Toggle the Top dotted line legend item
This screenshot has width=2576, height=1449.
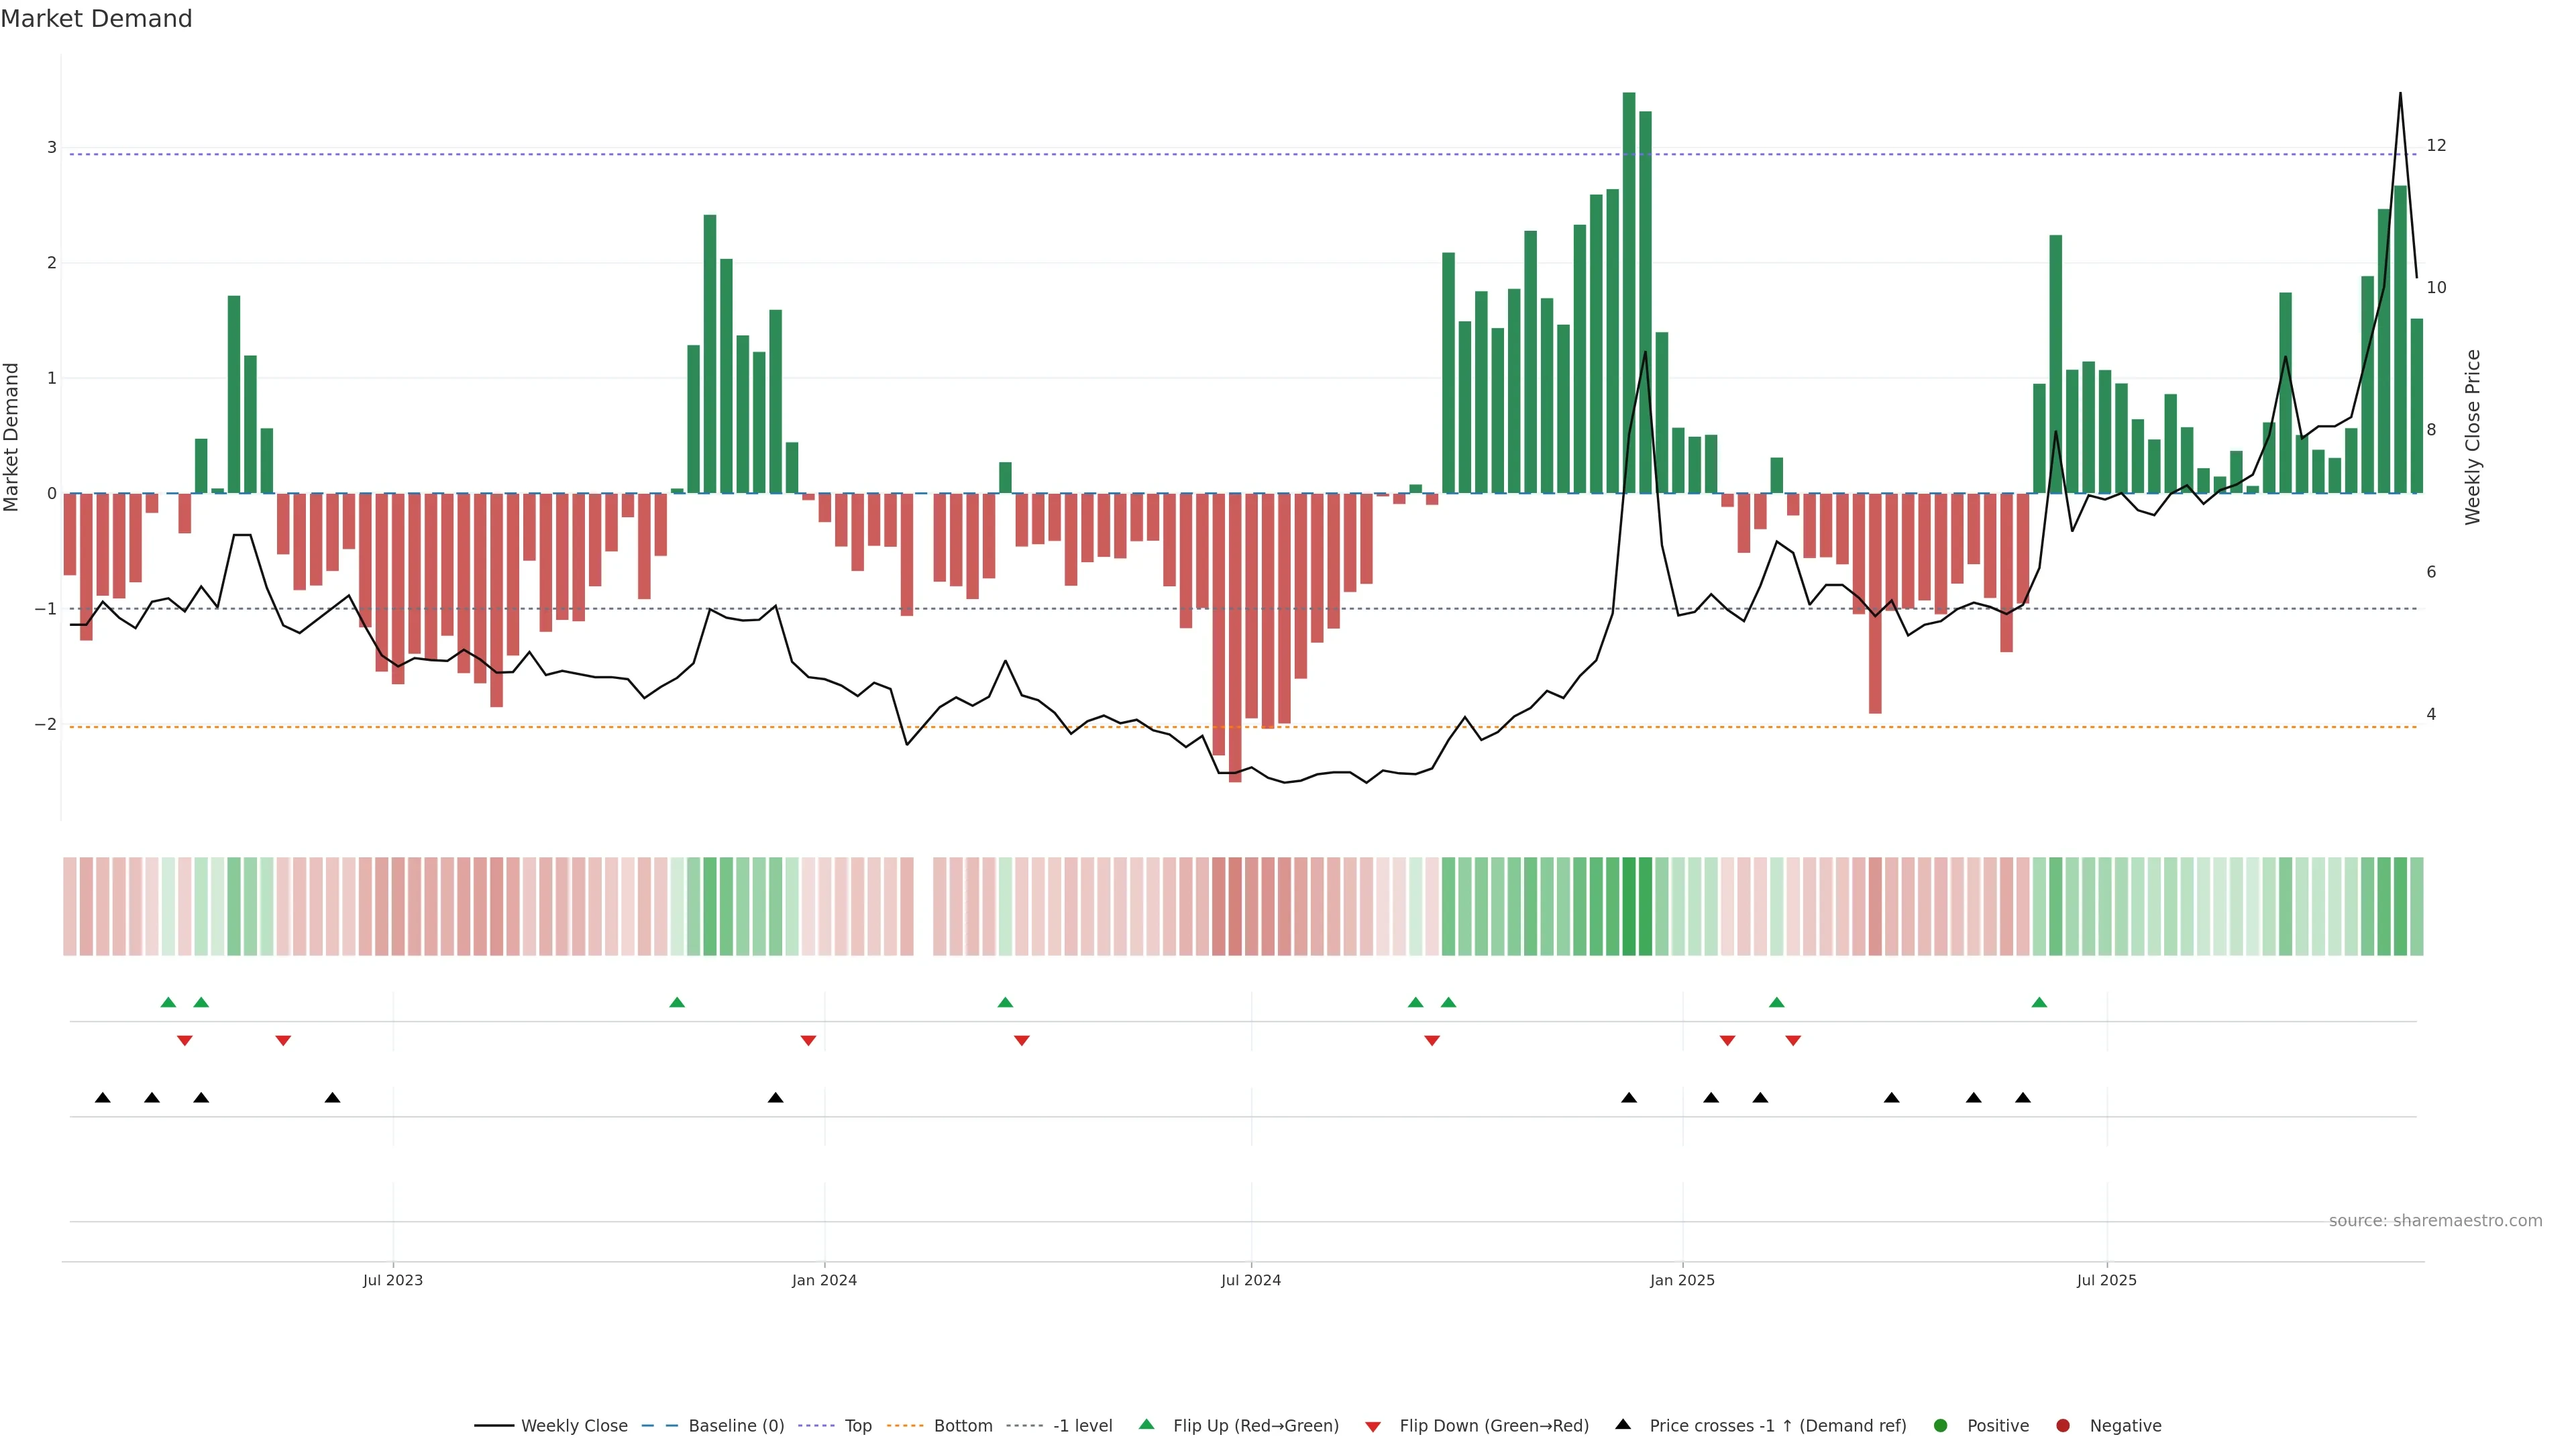[857, 1425]
